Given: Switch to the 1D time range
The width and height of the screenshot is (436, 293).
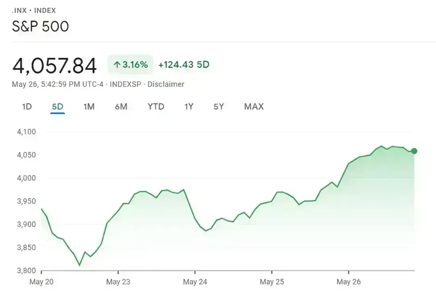Looking at the screenshot, I should tap(26, 106).
